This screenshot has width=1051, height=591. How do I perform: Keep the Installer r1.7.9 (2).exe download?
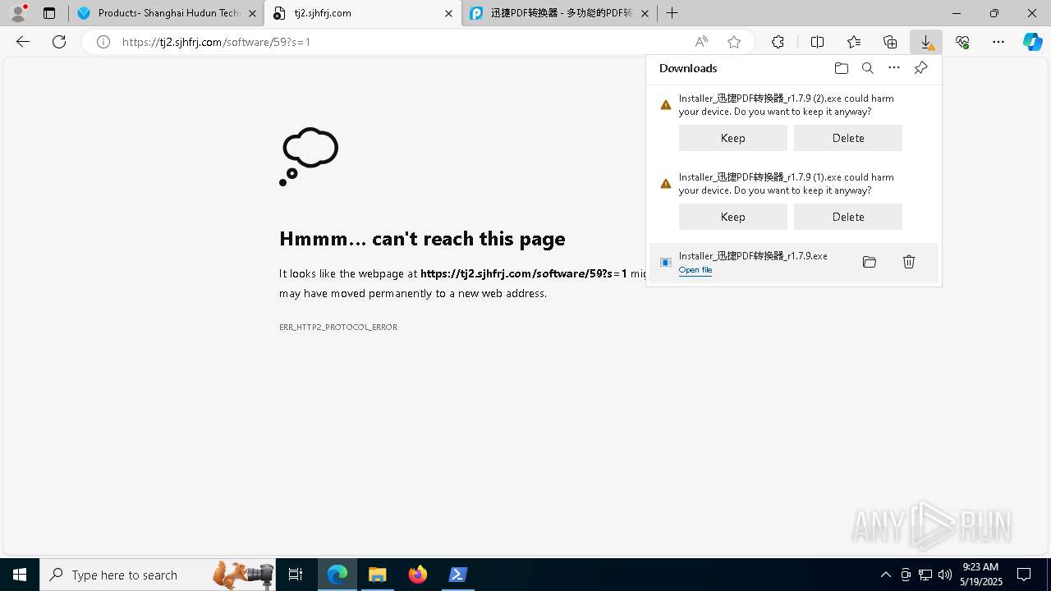733,138
